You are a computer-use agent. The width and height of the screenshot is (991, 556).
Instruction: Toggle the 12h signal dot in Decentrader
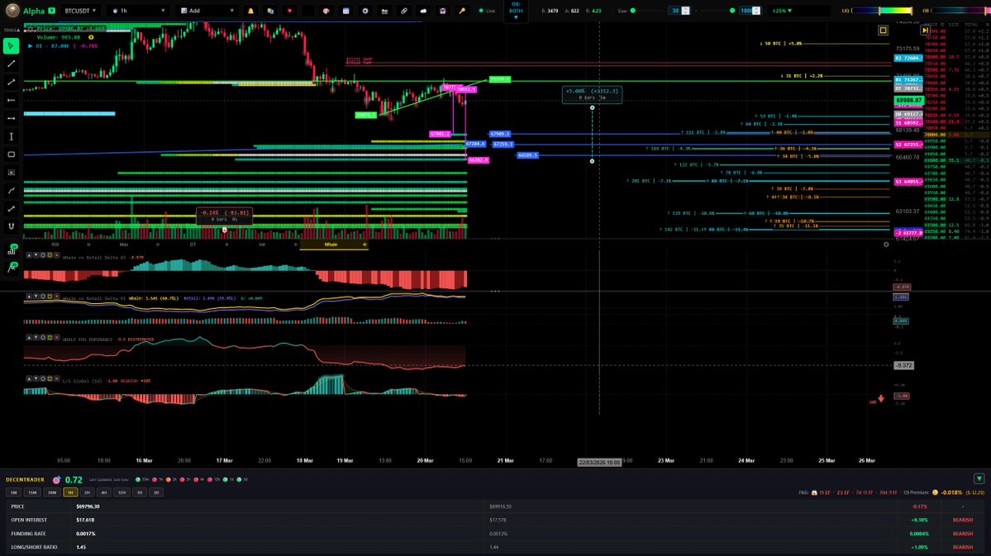coord(210,479)
